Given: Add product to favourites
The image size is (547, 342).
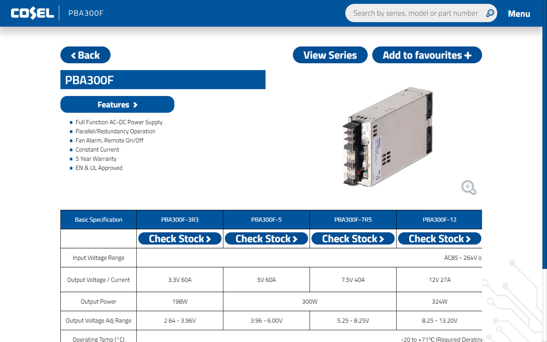Looking at the screenshot, I should pyautogui.click(x=427, y=55).
